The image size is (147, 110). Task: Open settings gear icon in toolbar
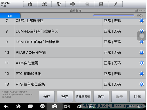(58, 4)
